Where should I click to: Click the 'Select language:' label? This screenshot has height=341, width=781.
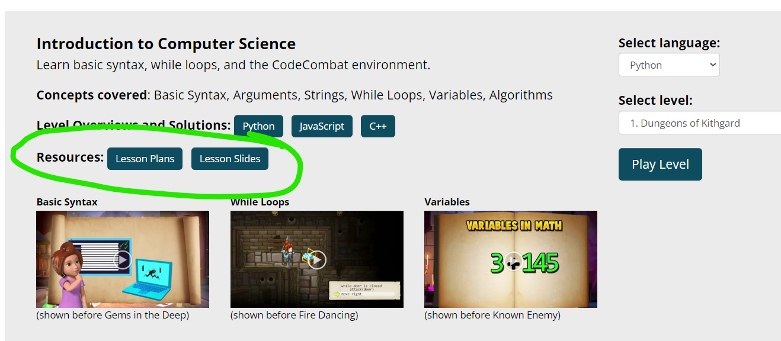(x=670, y=43)
